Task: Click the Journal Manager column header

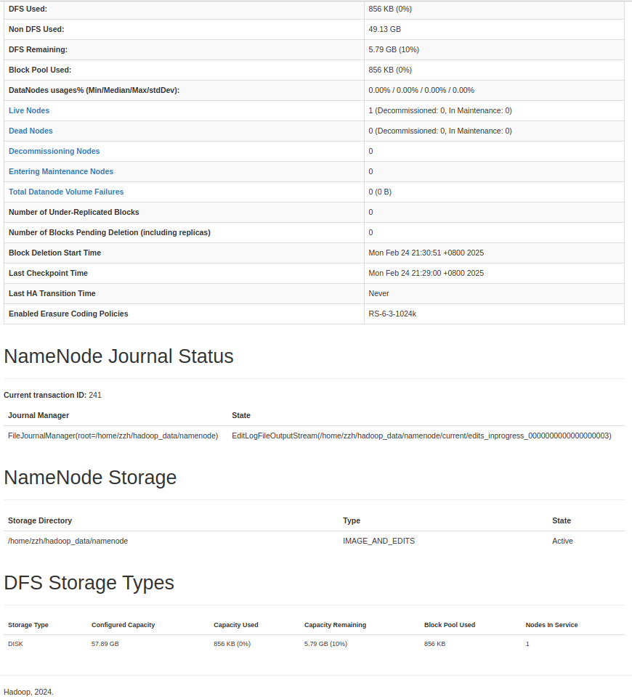Action: pos(39,415)
